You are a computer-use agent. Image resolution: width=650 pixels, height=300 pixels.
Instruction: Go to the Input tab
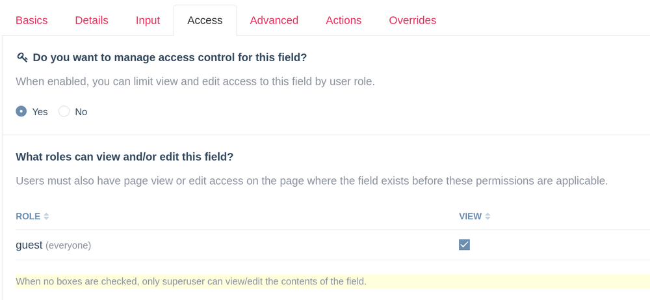pos(148,20)
